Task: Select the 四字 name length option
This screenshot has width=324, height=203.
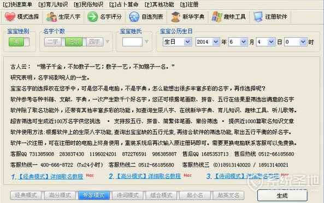Action: pos(95,42)
